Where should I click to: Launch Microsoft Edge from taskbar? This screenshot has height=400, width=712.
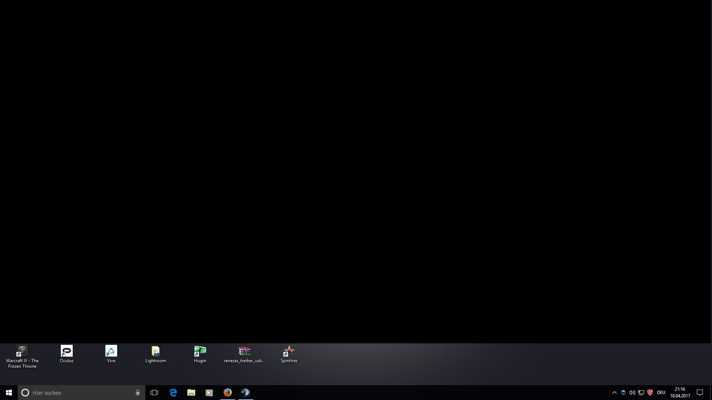coord(173,393)
